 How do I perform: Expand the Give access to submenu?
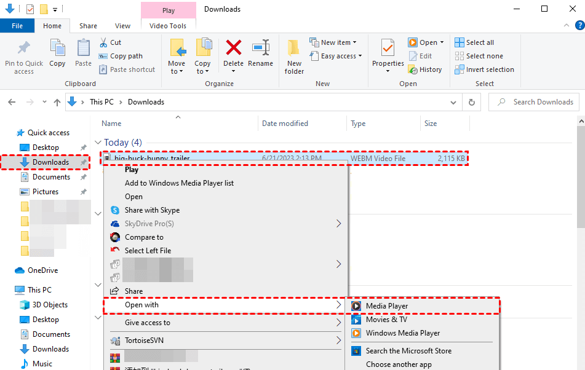[225, 323]
